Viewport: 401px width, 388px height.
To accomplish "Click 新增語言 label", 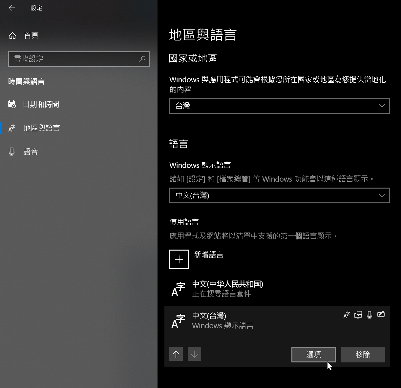I will click(209, 255).
